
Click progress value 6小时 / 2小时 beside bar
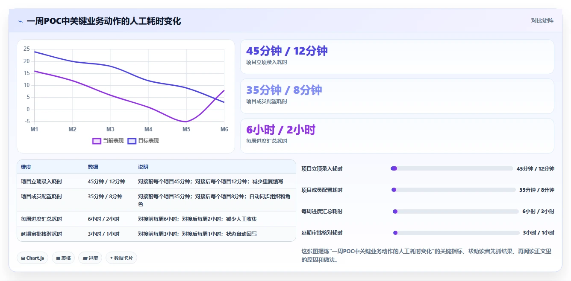pos(538,211)
